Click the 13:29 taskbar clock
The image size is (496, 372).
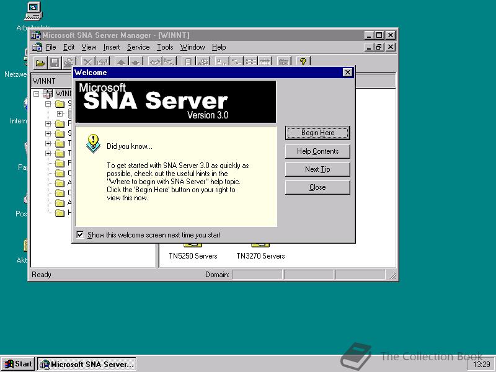[481, 365]
